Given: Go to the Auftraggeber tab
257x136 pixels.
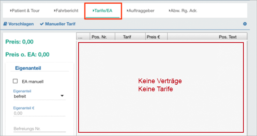Looking at the screenshot, I should pos(141,11).
